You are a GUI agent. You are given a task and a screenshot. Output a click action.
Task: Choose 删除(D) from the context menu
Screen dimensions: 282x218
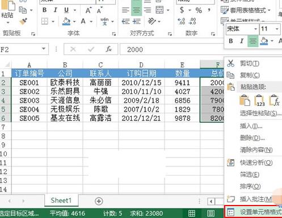click(x=252, y=138)
